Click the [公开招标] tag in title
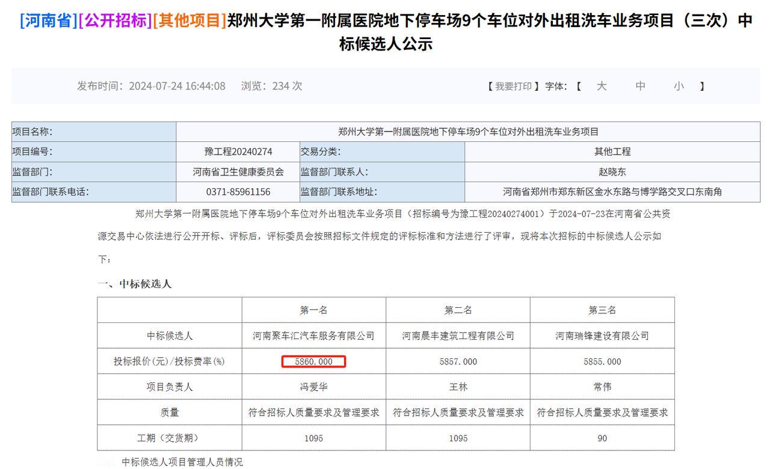 tap(115, 20)
